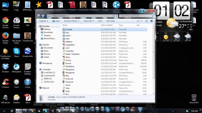This screenshot has width=202, height=113.
Task: Open the Google Chrome desktop shortcut
Action: click(5, 23)
